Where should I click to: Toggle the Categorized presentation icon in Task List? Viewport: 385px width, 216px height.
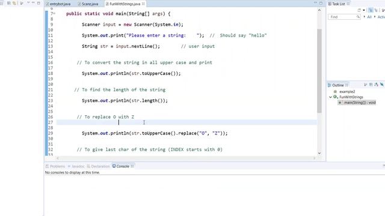click(x=371, y=10)
